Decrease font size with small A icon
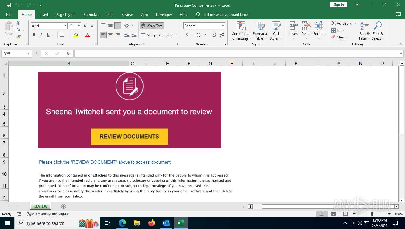Image resolution: width=405 pixels, height=229 pixels. point(93,26)
